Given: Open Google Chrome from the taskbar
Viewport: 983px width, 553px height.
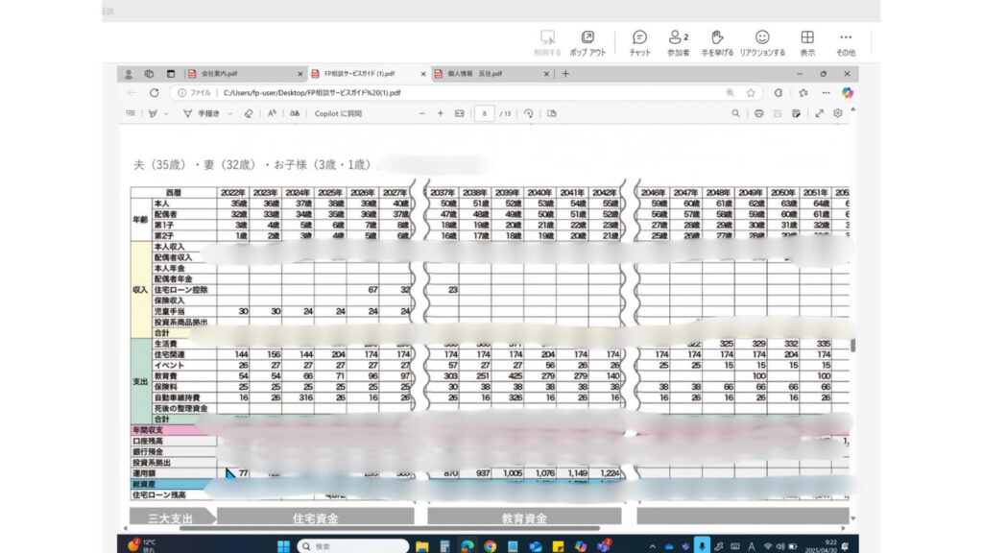Looking at the screenshot, I should 490,546.
